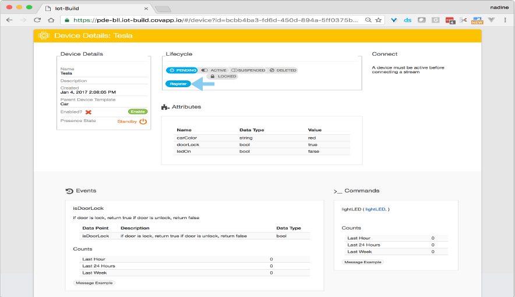Bookmark page with the star icon

click(x=379, y=20)
